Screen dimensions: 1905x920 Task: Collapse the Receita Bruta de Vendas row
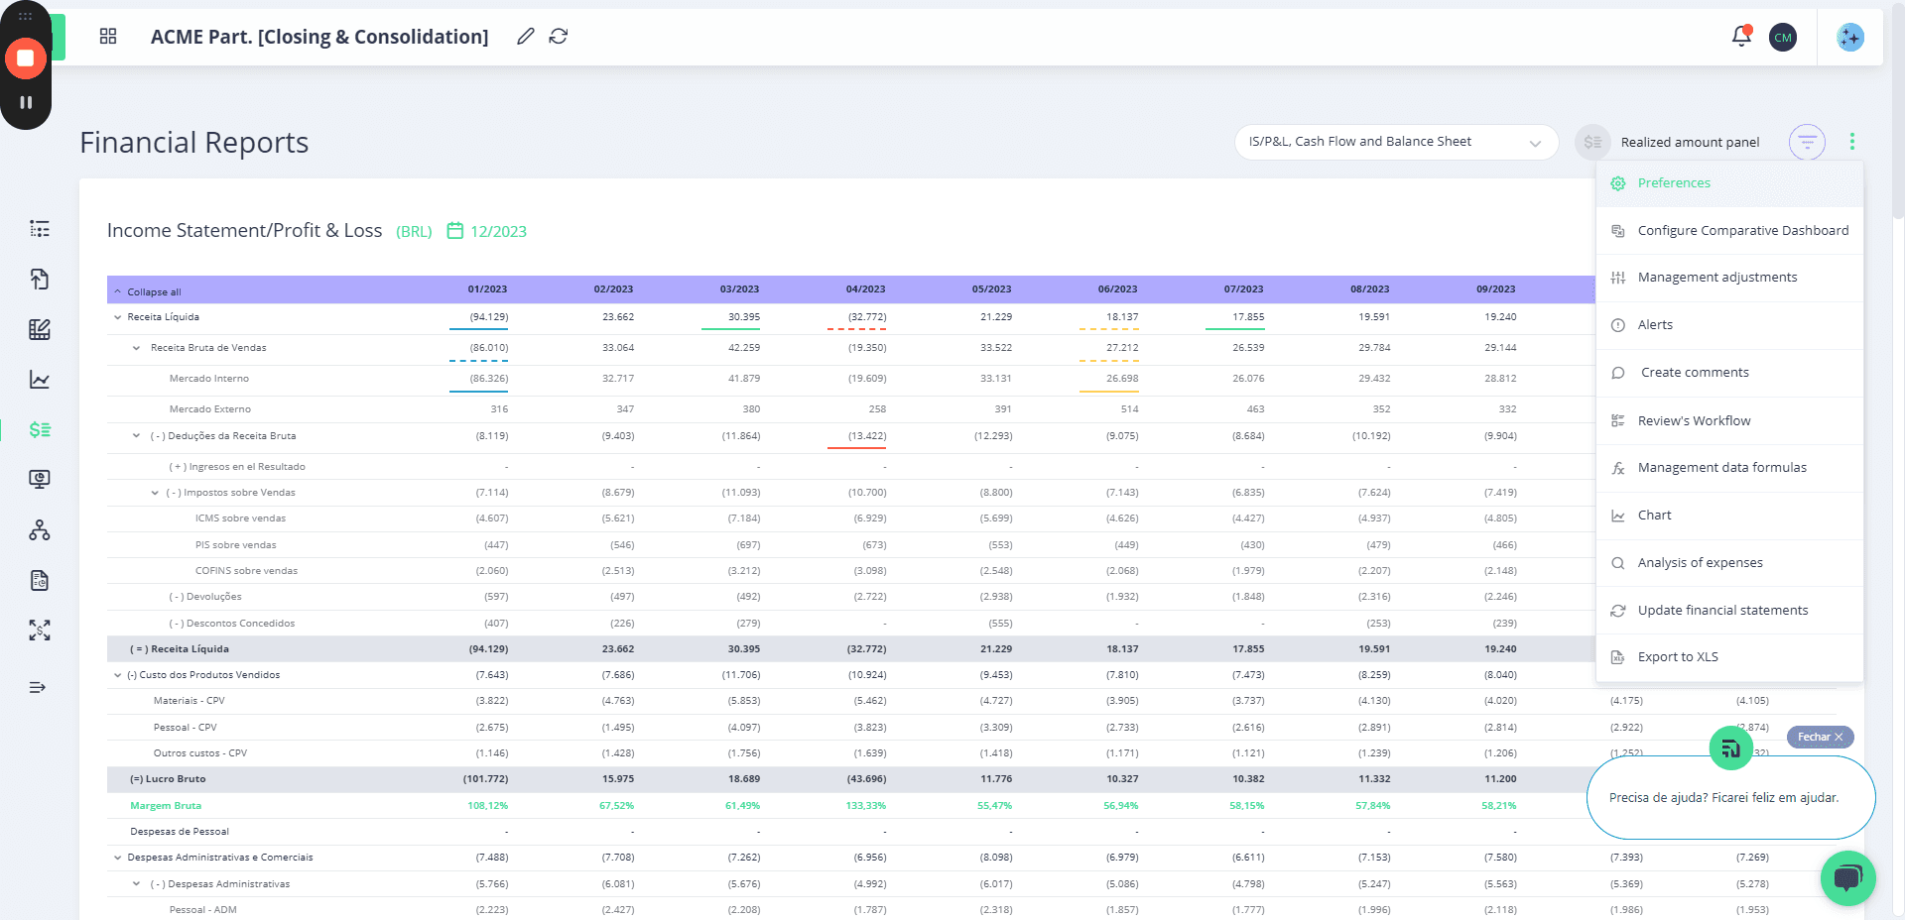137,348
